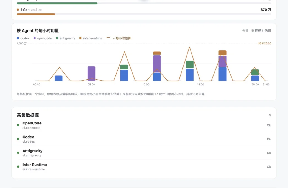The width and height of the screenshot is (288, 188).
Task: Click the Antigravity green status dot
Action: 18,153
